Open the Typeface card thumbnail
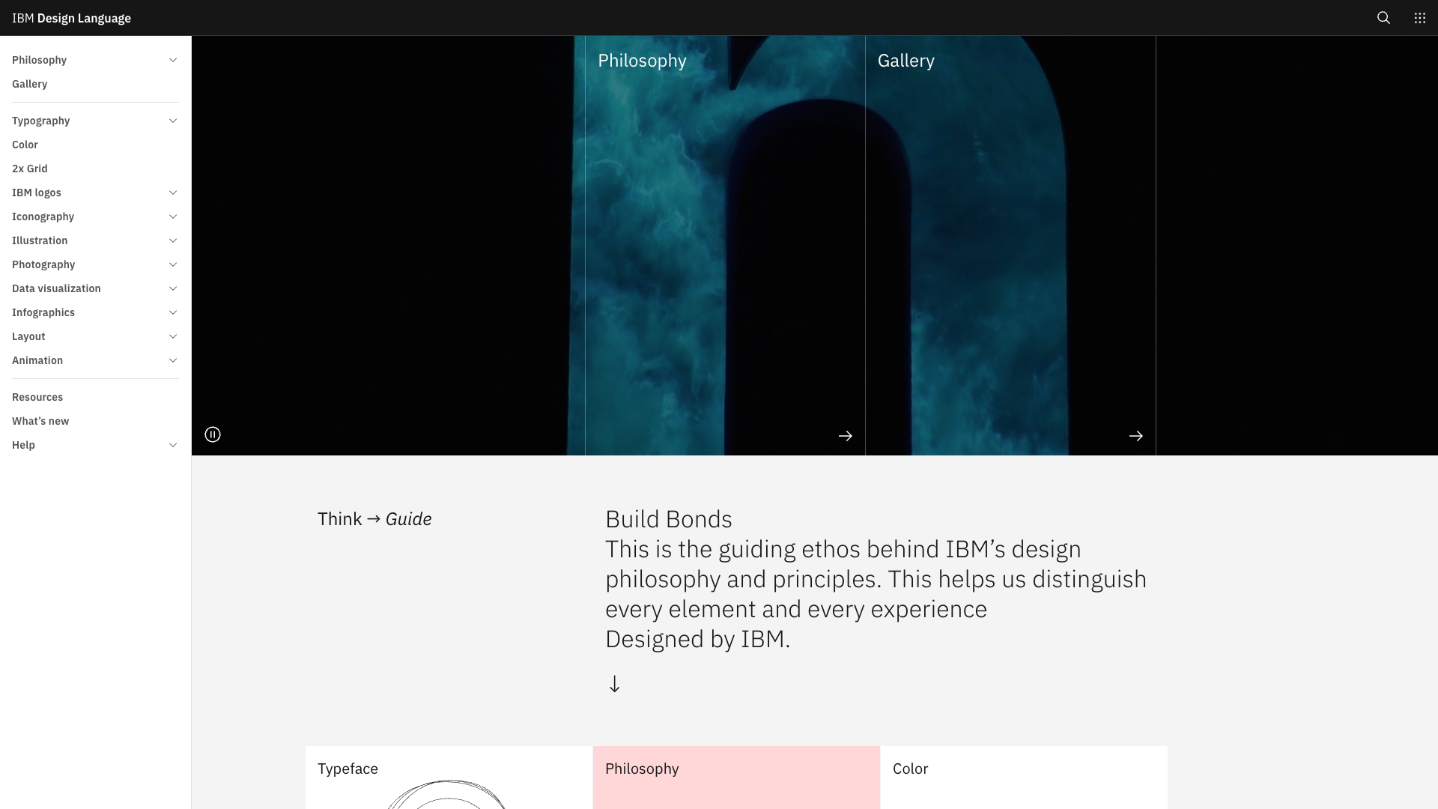This screenshot has height=809, width=1438. 449,778
